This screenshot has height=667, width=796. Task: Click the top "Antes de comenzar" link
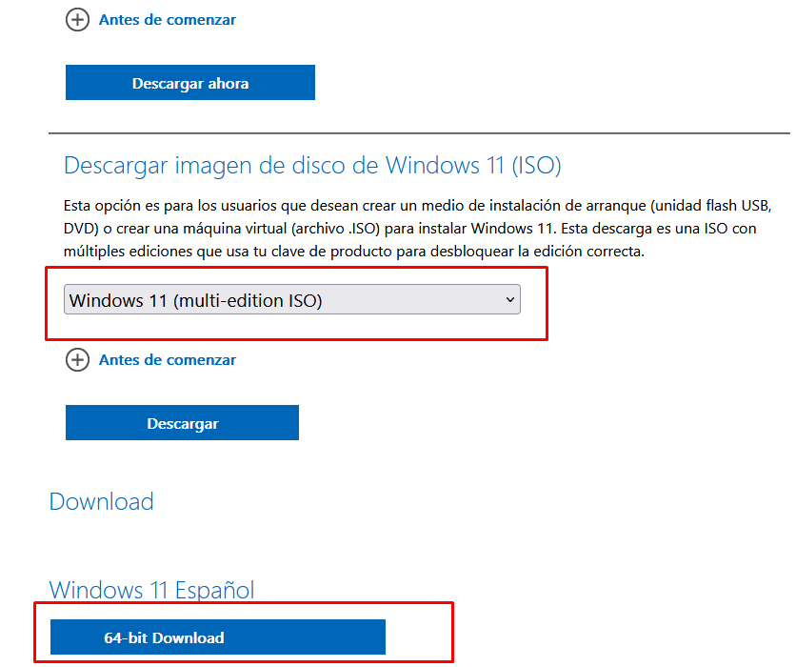(167, 19)
